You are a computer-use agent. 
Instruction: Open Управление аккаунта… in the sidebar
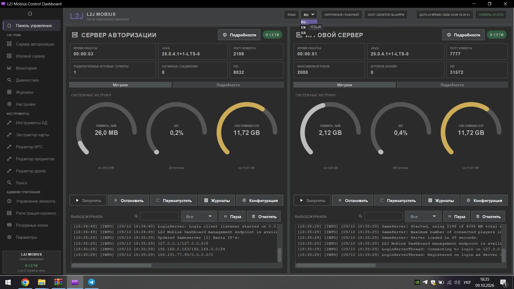pos(32,201)
